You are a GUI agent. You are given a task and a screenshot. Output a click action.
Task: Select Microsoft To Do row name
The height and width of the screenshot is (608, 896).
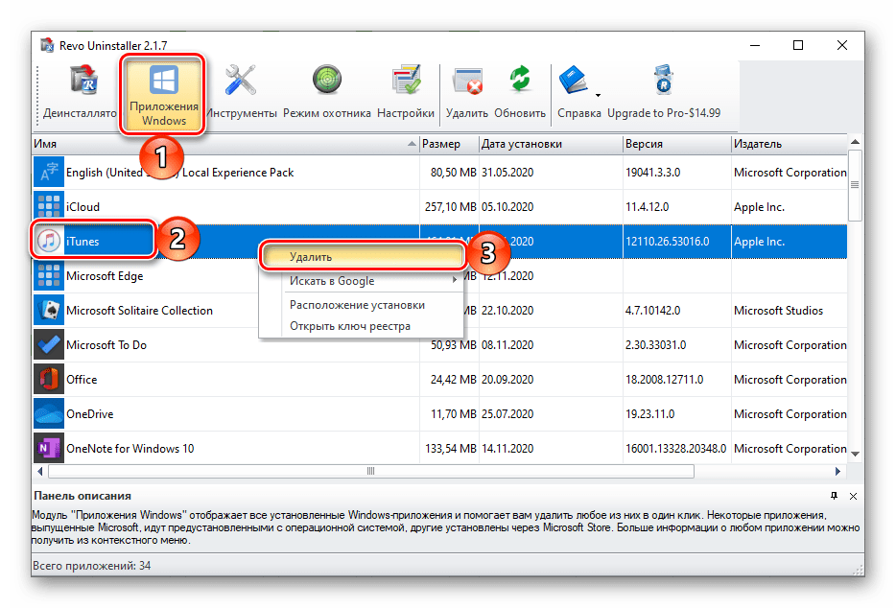106,345
